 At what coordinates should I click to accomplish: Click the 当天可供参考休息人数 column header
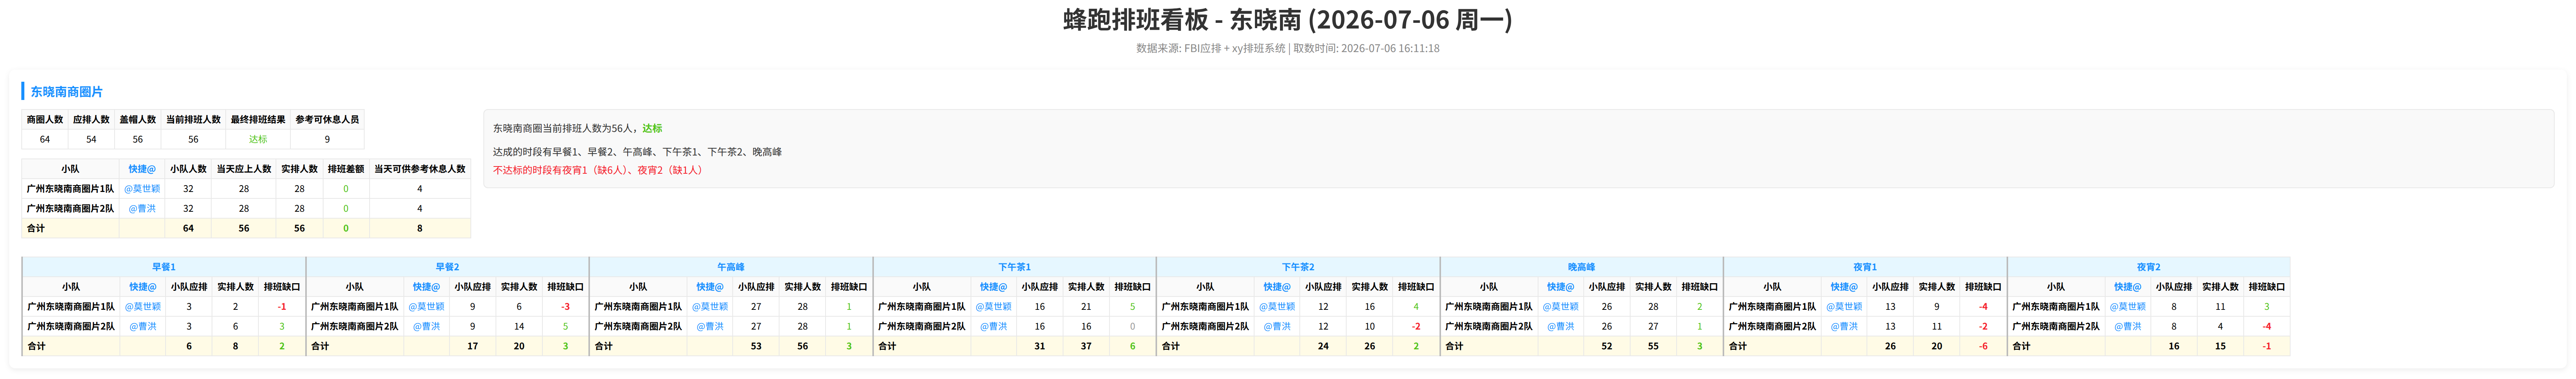click(420, 169)
